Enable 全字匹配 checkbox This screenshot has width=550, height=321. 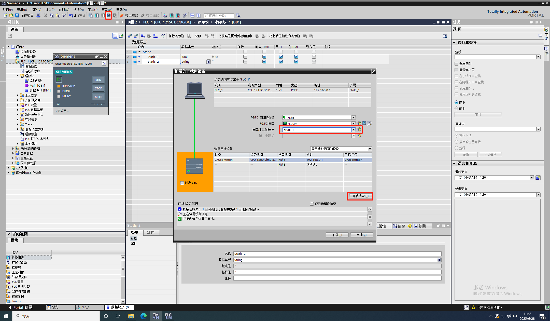(456, 64)
